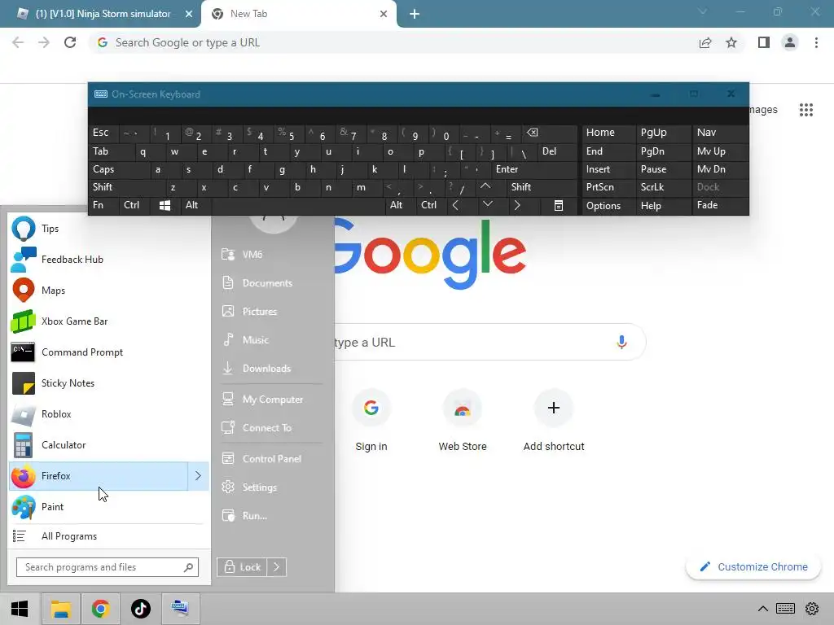Open Command Prompt

tap(108, 352)
